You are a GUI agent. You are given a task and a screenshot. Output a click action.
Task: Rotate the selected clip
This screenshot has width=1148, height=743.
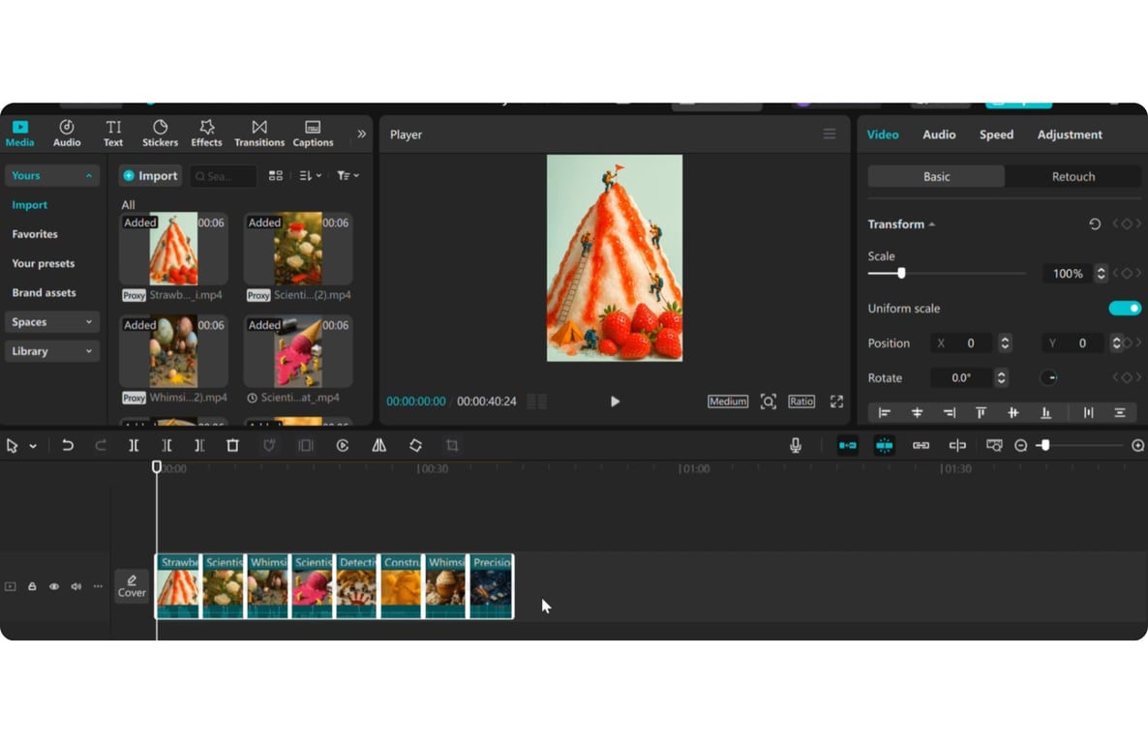415,445
